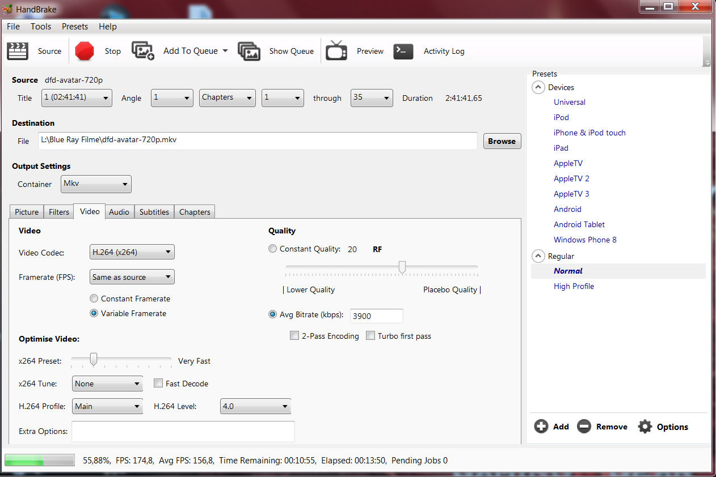Click the Source clapperboard icon
Image resolution: width=716 pixels, height=477 pixels.
point(18,51)
